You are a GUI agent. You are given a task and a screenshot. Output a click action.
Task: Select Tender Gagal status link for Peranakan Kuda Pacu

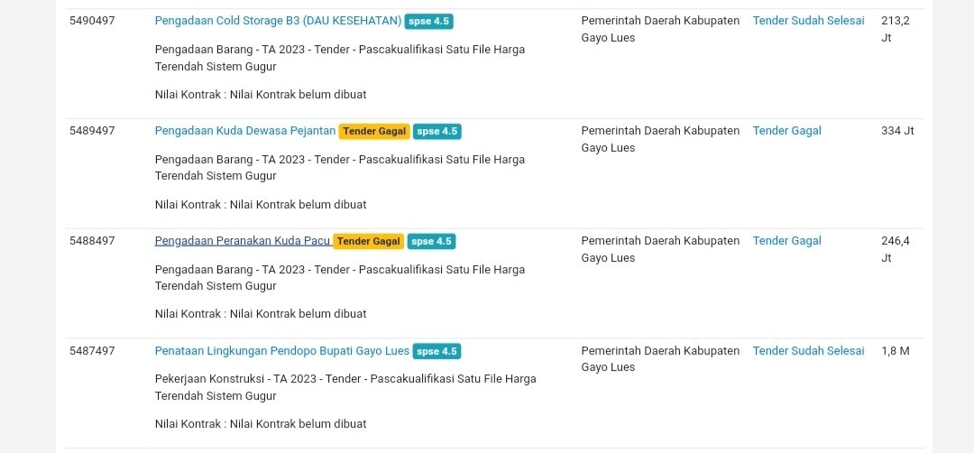point(786,241)
